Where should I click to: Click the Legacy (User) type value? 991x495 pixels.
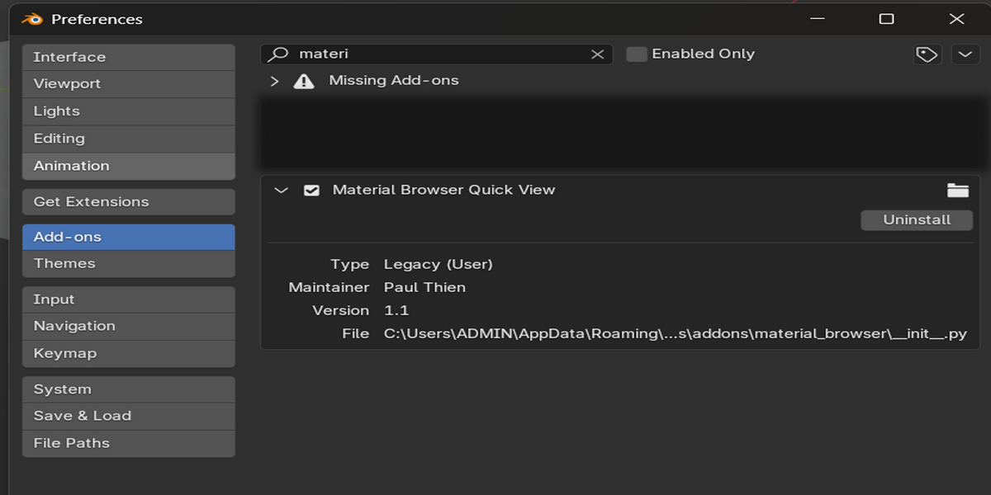click(x=438, y=265)
